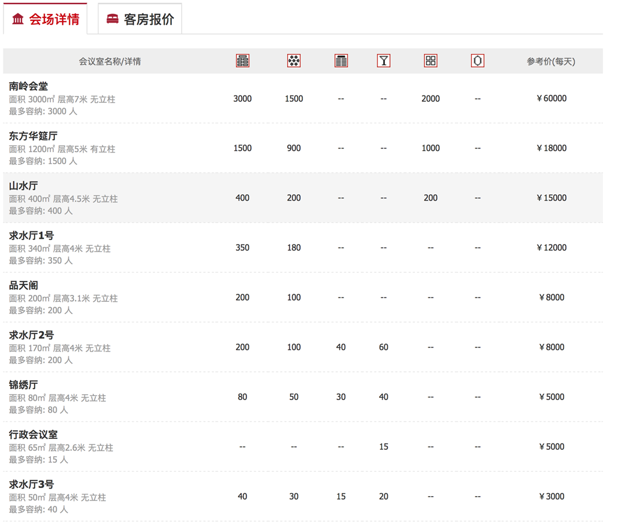Click the 行政会议室 room name
The image size is (625, 525).
33,435
